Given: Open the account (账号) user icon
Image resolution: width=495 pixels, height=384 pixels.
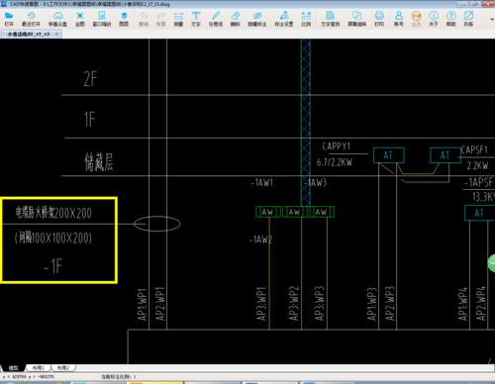Looking at the screenshot, I should 399,19.
